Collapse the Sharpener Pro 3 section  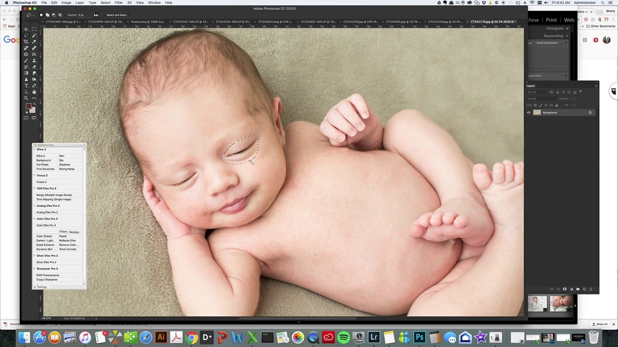pyautogui.click(x=34, y=269)
